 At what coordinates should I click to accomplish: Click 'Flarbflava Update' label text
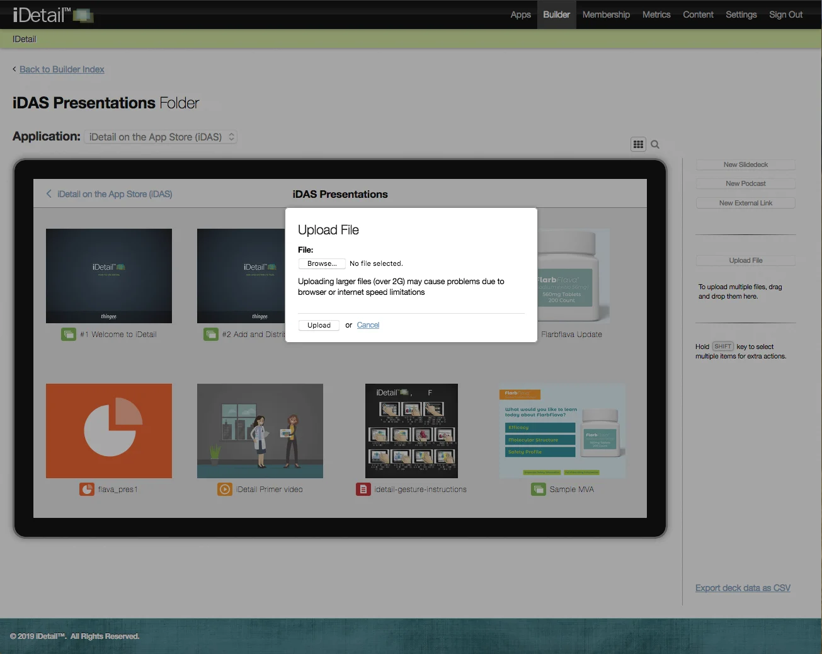(x=571, y=335)
